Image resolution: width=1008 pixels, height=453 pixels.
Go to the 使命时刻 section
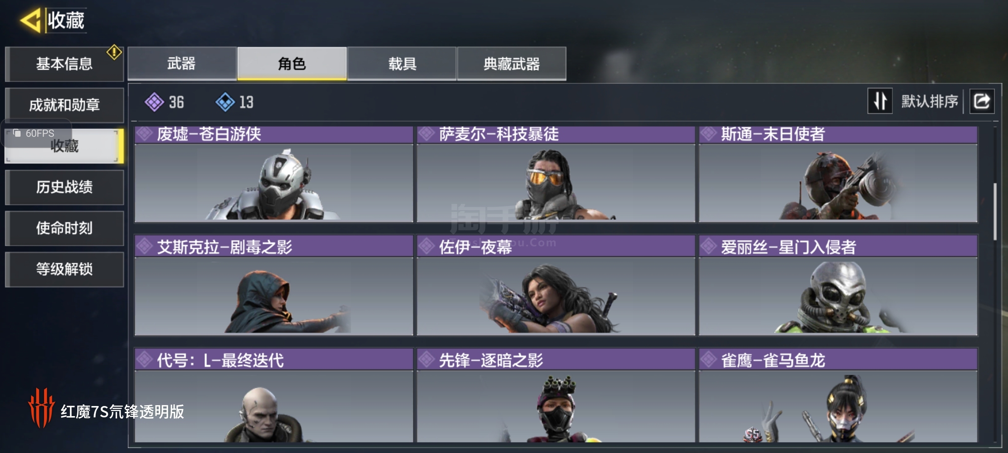click(x=64, y=228)
